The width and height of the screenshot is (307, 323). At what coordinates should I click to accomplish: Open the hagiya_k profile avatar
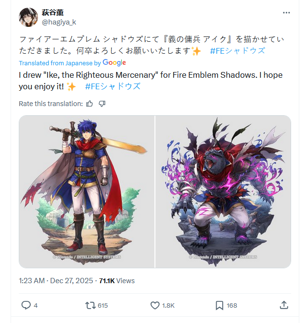pos(28,17)
